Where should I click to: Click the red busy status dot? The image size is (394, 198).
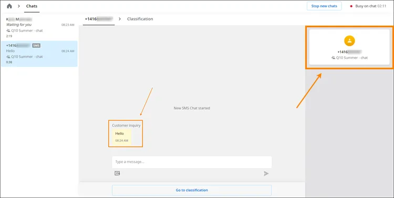click(351, 6)
